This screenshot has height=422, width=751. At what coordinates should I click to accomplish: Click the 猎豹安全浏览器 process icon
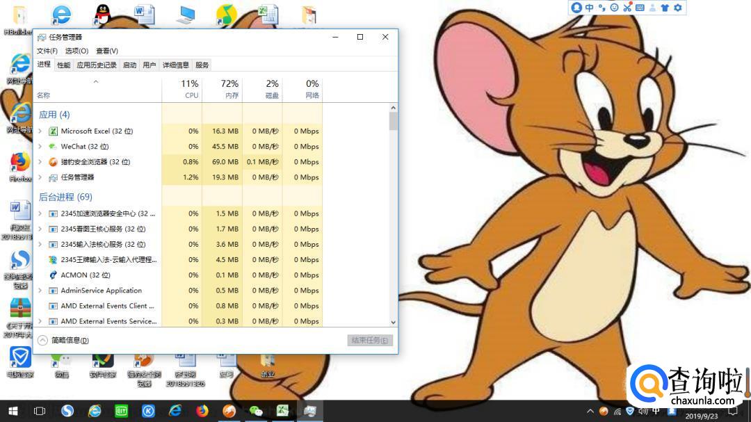53,162
